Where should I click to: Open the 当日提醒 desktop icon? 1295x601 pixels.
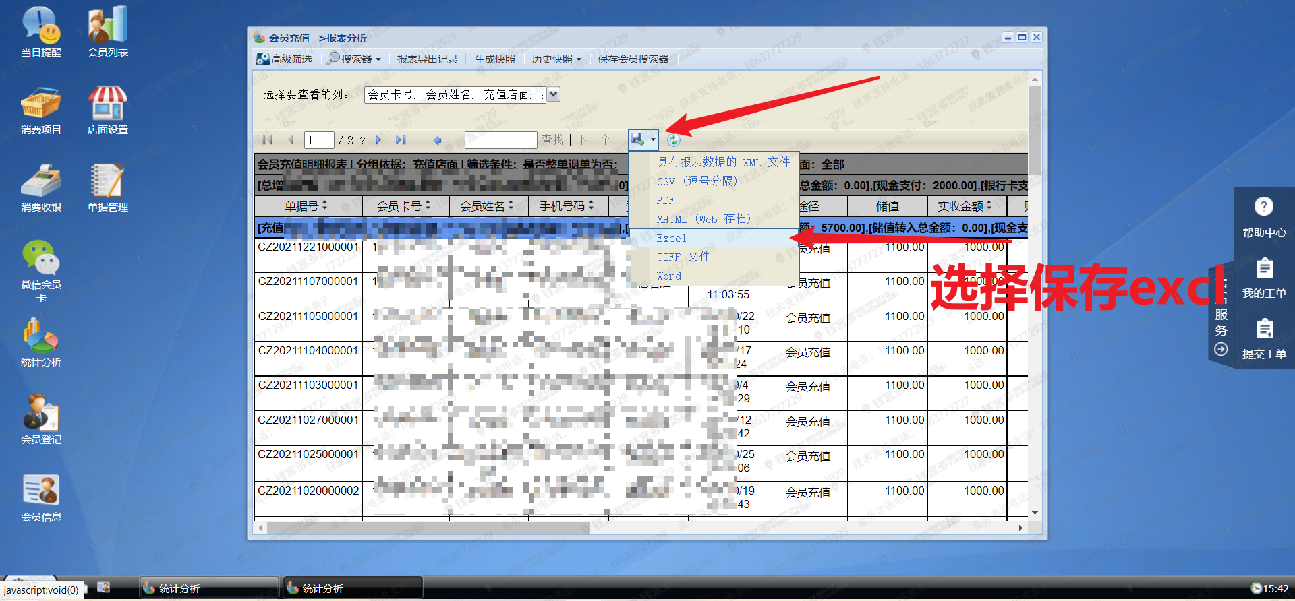(x=40, y=32)
